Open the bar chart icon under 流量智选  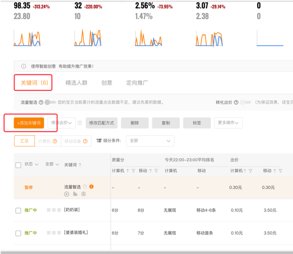[x=75, y=194]
